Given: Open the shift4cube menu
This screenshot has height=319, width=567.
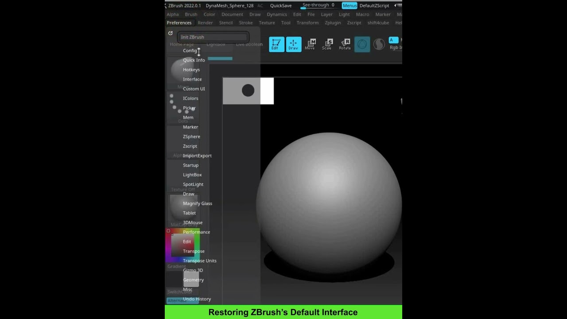Looking at the screenshot, I should (378, 23).
